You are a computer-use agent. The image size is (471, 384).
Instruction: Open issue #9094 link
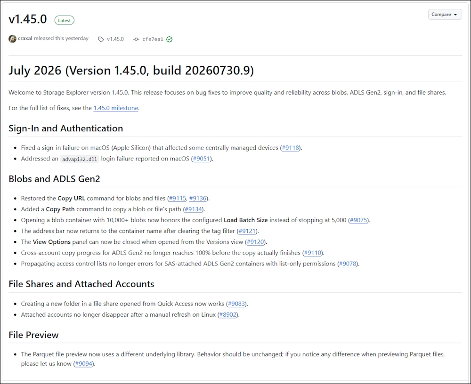click(x=84, y=364)
